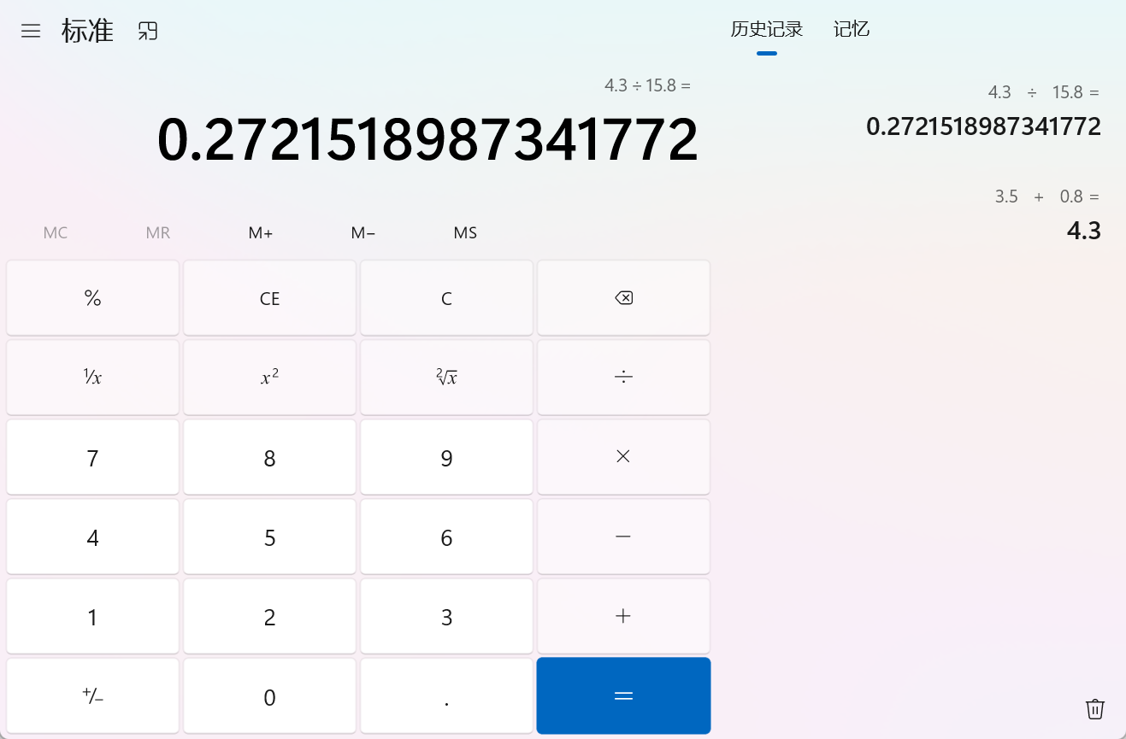
Task: Tap digit 8 key
Action: click(269, 457)
